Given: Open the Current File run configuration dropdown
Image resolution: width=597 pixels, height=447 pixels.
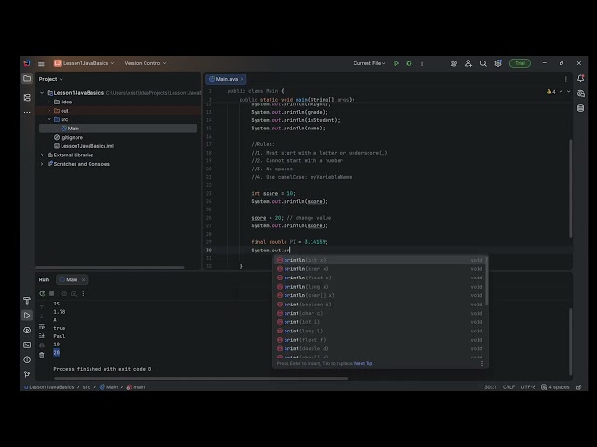Looking at the screenshot, I should pos(369,63).
